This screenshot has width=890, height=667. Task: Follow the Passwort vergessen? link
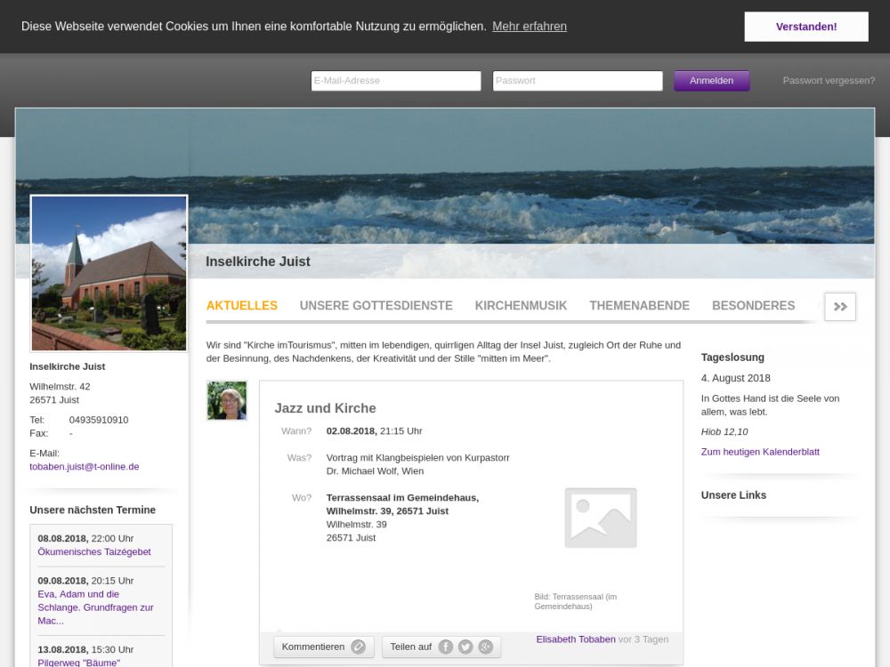pos(829,81)
